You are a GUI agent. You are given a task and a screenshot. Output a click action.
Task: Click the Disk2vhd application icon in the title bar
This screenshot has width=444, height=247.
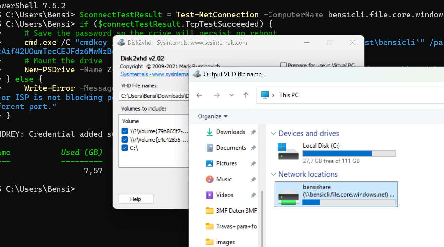[121, 42]
